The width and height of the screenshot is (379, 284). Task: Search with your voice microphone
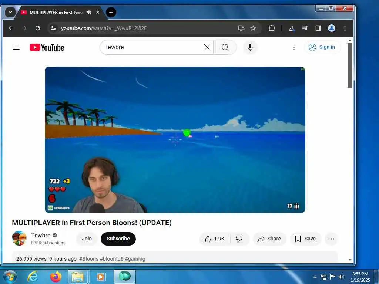point(250,47)
